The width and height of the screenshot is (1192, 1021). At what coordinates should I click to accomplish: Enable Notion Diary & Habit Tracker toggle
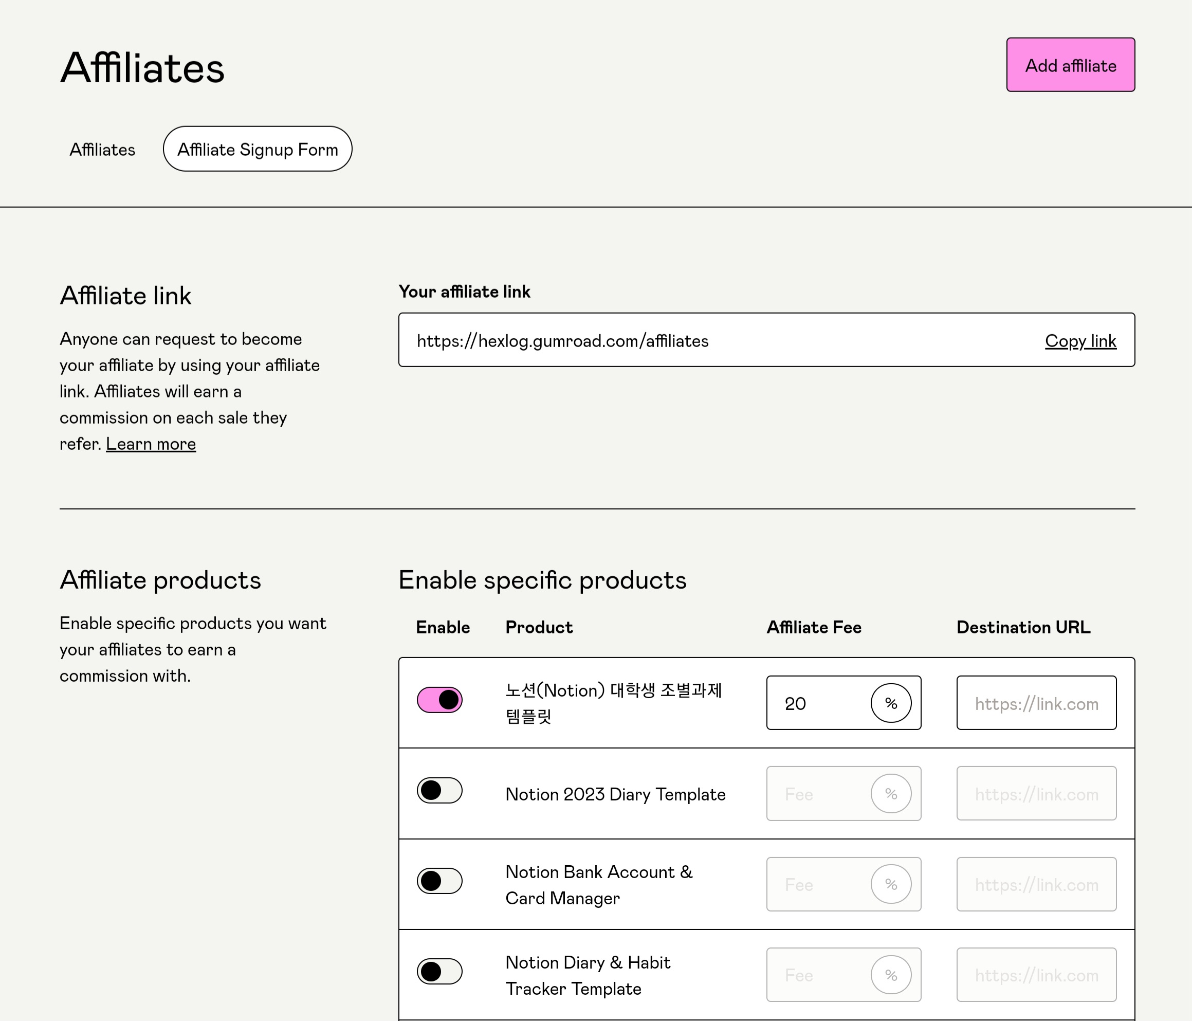coord(439,972)
